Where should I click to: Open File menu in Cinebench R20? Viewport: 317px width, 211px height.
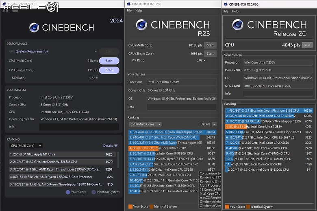coord(226,11)
